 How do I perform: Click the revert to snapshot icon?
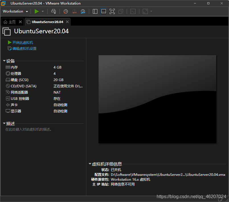(x=74, y=11)
